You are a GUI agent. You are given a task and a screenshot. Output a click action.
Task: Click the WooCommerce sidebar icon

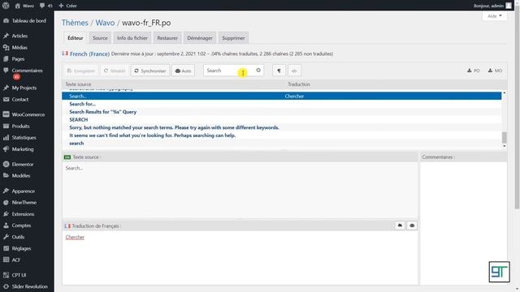tap(6, 114)
